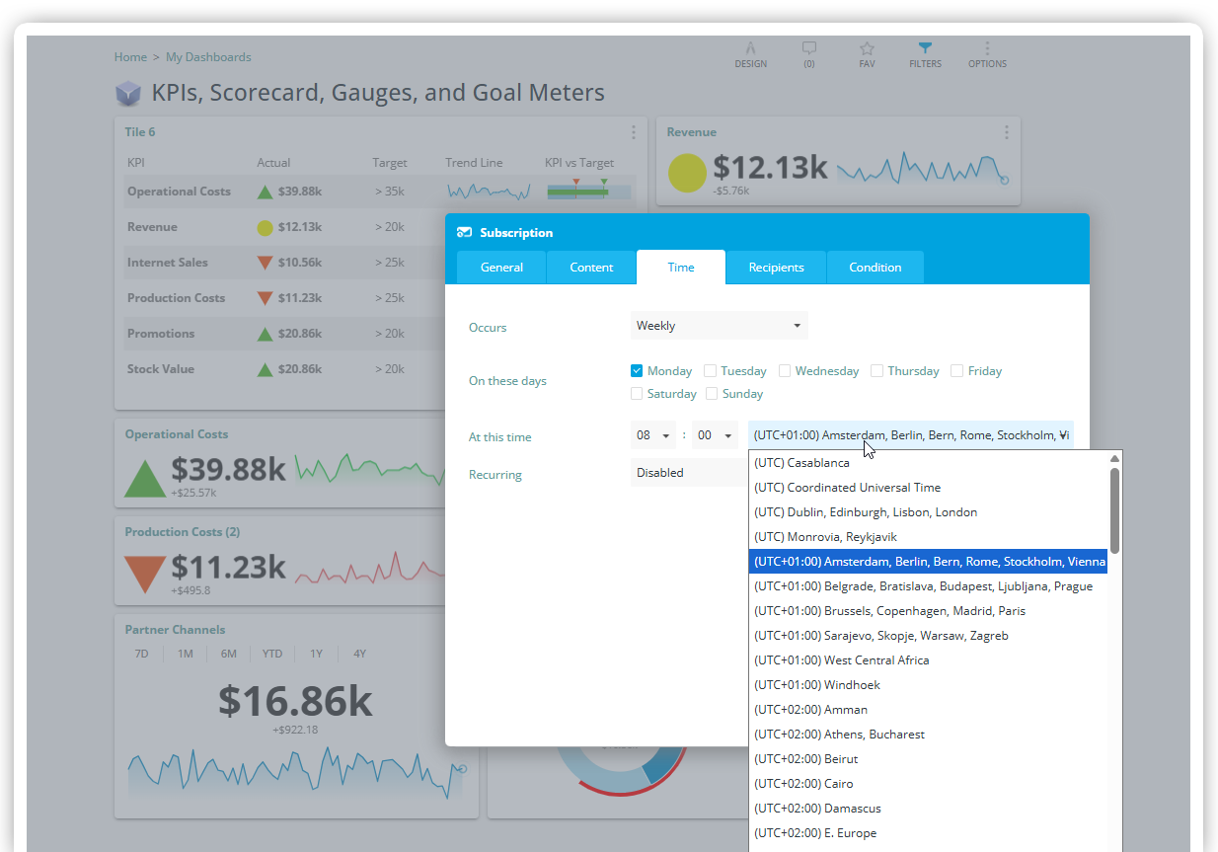Open the hours dropdown showing 08
Screen dimensions: 1218x852
[651, 434]
